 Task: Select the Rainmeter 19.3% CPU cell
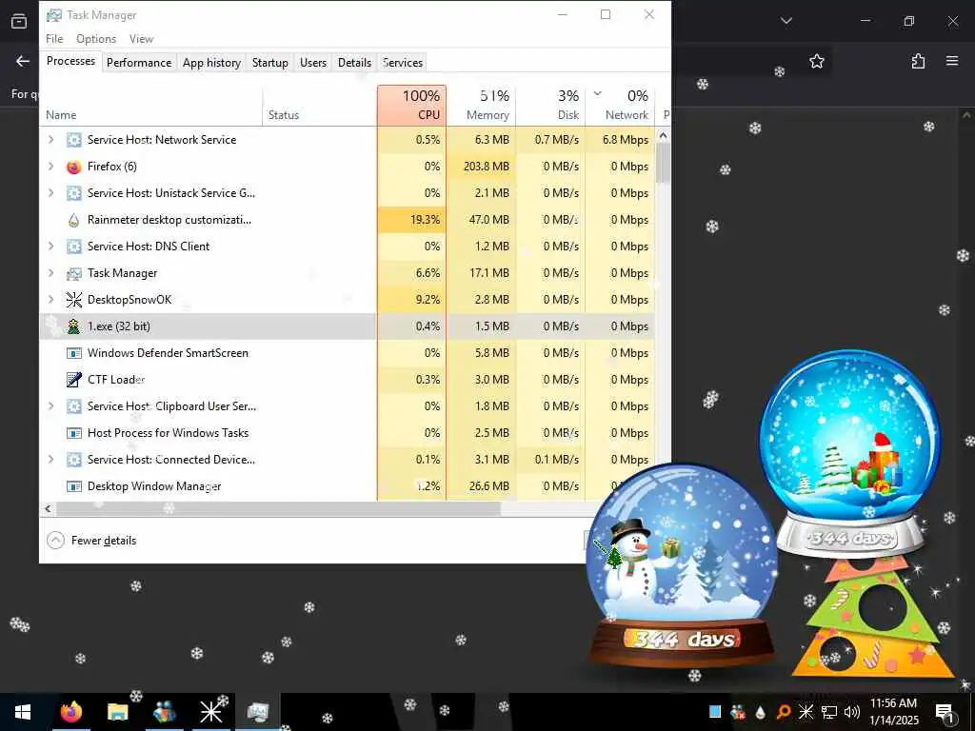click(x=411, y=220)
